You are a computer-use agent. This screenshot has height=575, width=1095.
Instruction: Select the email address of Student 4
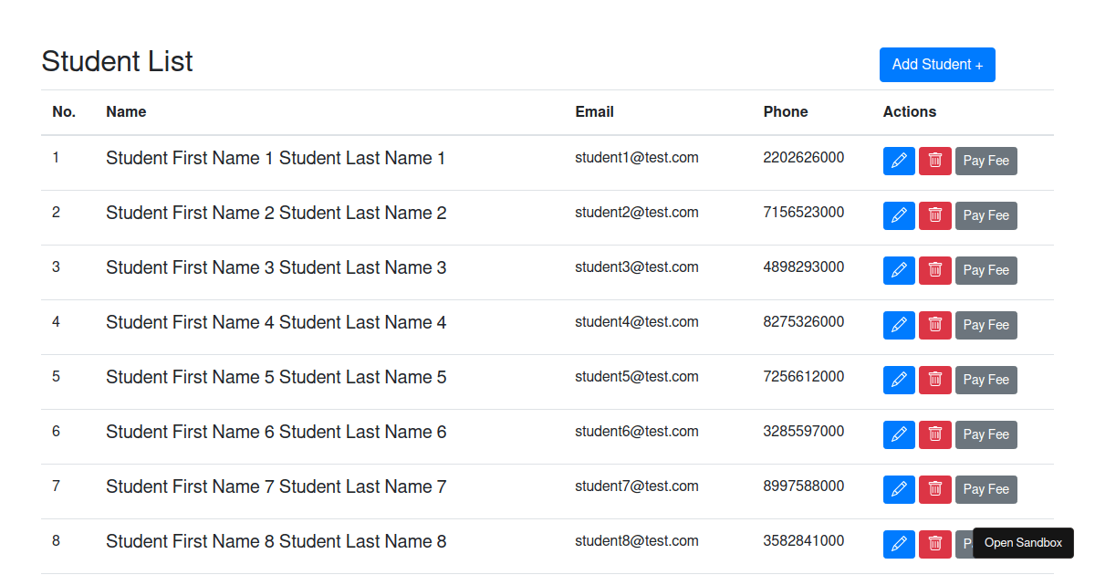[x=636, y=321]
